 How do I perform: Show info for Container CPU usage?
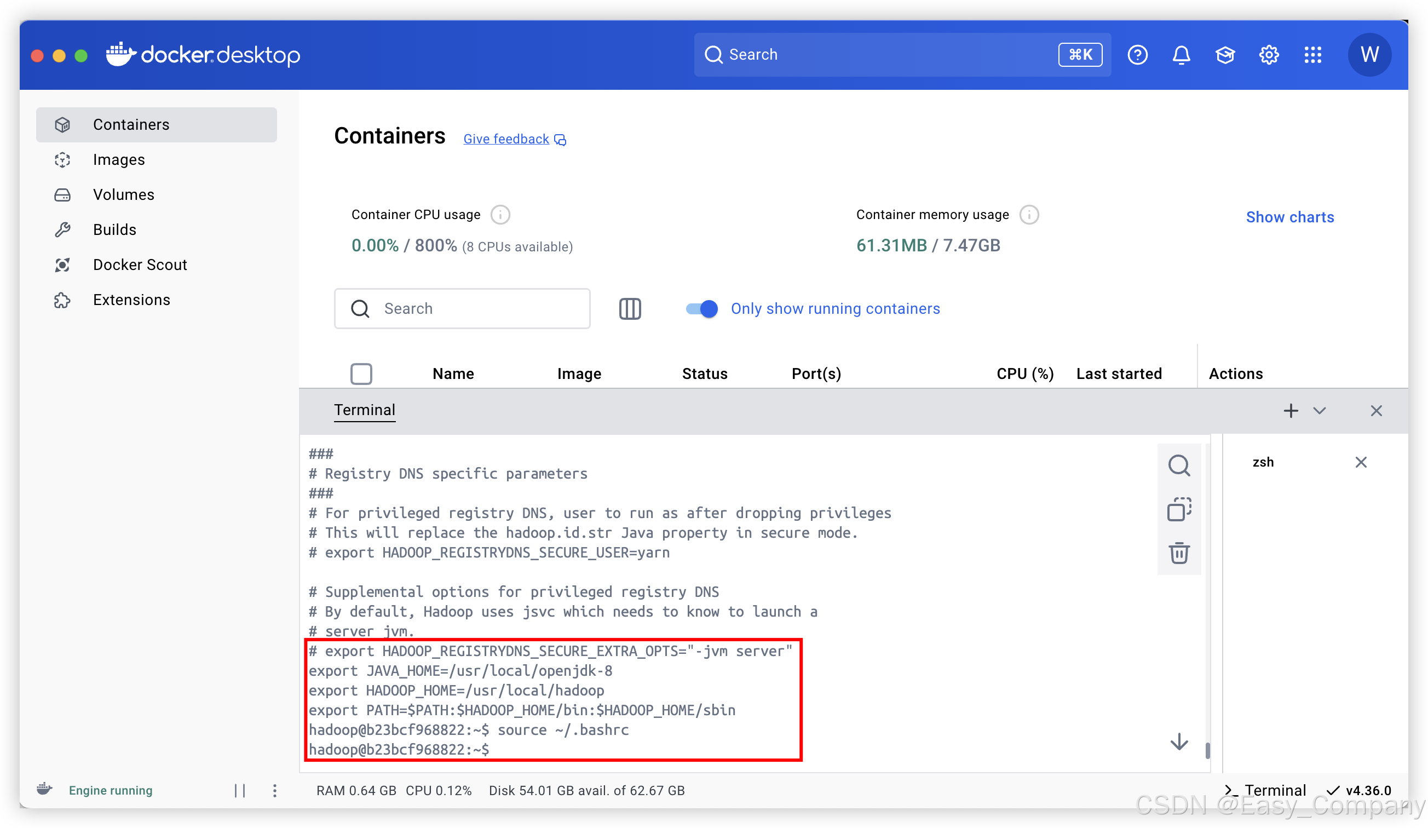(x=500, y=215)
